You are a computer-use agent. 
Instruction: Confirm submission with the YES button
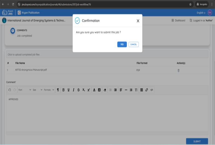122,44
